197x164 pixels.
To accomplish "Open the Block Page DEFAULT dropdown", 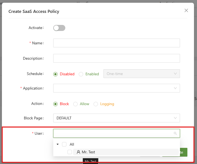I will coord(116,118).
